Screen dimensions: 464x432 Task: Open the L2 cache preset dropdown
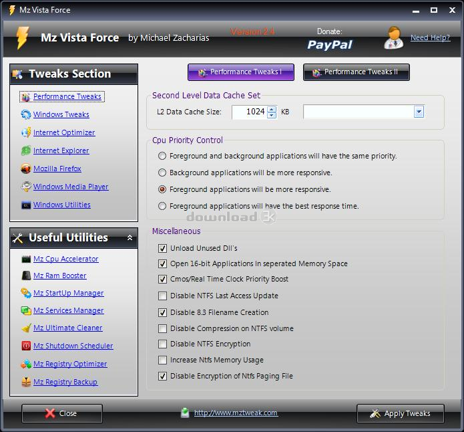[x=419, y=112]
